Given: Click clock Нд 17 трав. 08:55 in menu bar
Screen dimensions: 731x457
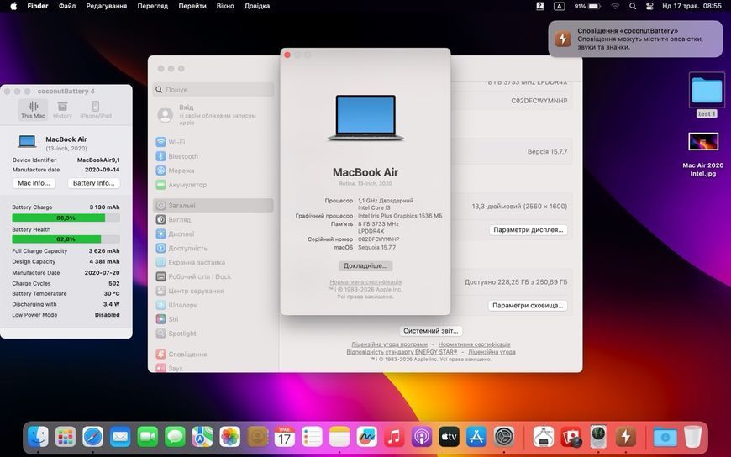Looking at the screenshot, I should (x=692, y=6).
